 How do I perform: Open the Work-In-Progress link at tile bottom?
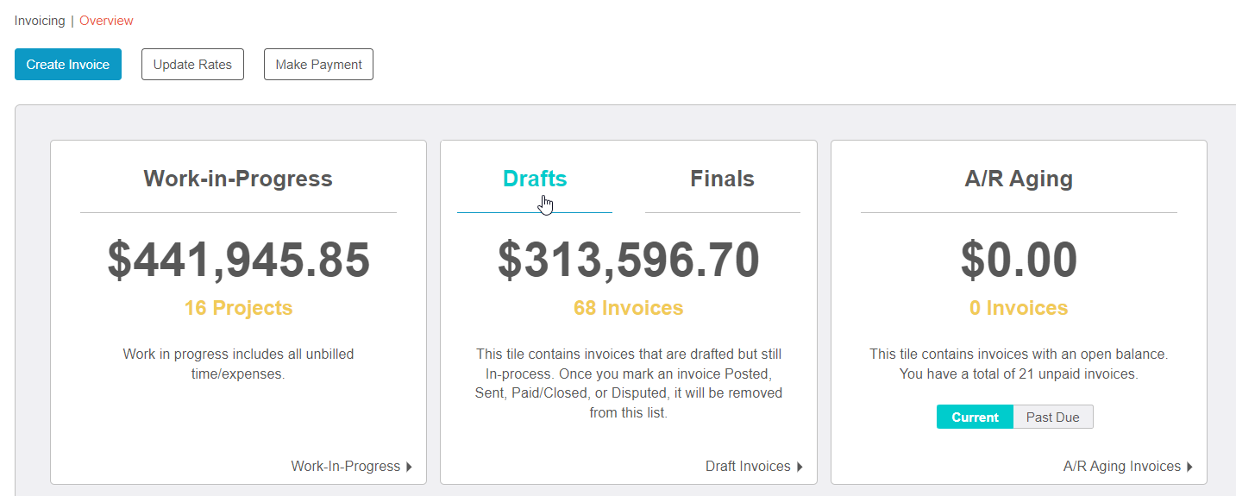[346, 466]
